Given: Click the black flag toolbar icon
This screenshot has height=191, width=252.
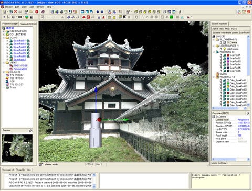Looking at the screenshot, I should [x=124, y=17].
